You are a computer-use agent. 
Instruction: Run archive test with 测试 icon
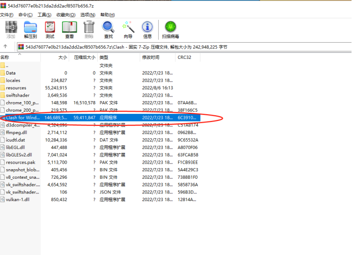tap(50, 29)
